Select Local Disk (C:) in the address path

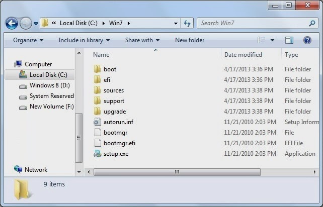tap(78, 23)
